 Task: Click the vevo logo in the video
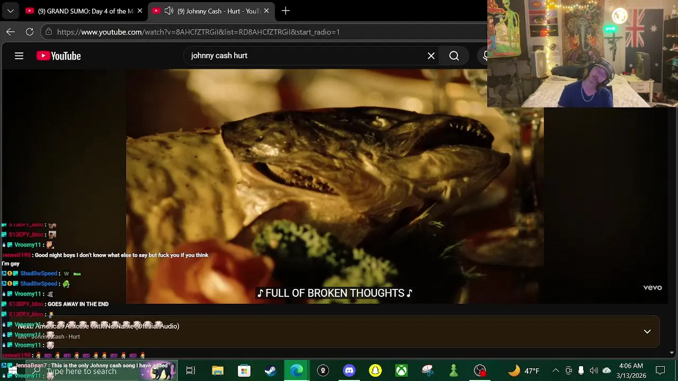click(653, 287)
